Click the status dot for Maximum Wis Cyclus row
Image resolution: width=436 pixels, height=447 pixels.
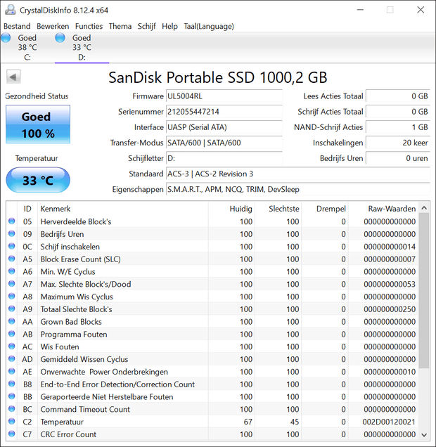pyautogui.click(x=12, y=296)
